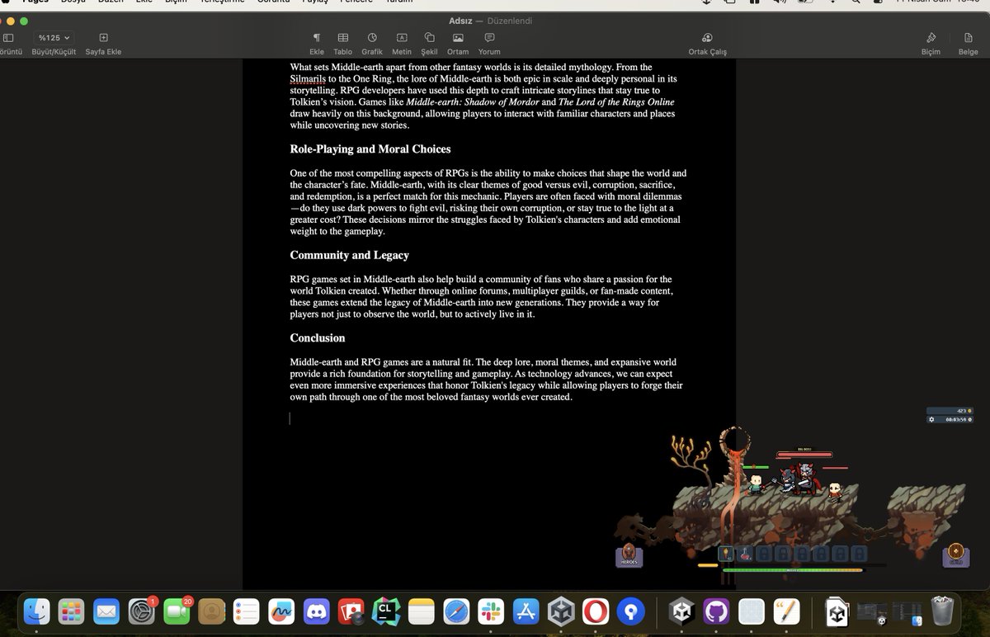Click the underlined word "Silmarils"
This screenshot has width=990, height=637.
(308, 79)
